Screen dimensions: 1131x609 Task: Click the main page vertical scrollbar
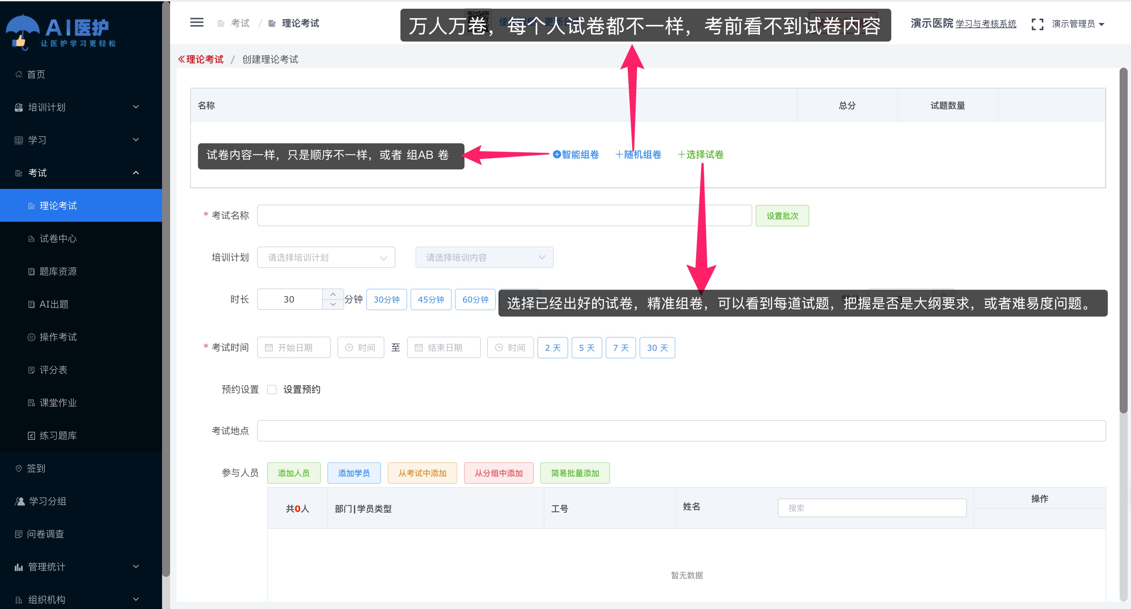pyautogui.click(x=1123, y=241)
